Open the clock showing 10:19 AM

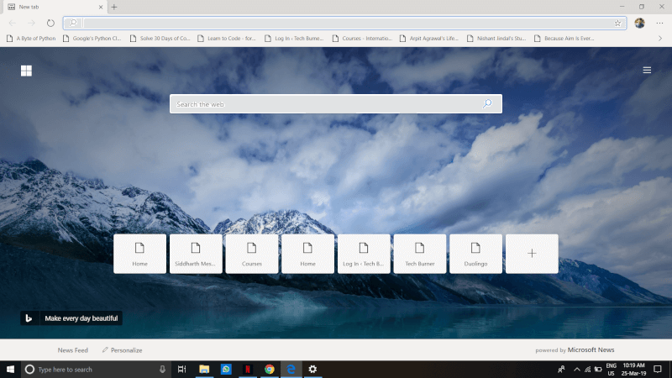pos(633,370)
